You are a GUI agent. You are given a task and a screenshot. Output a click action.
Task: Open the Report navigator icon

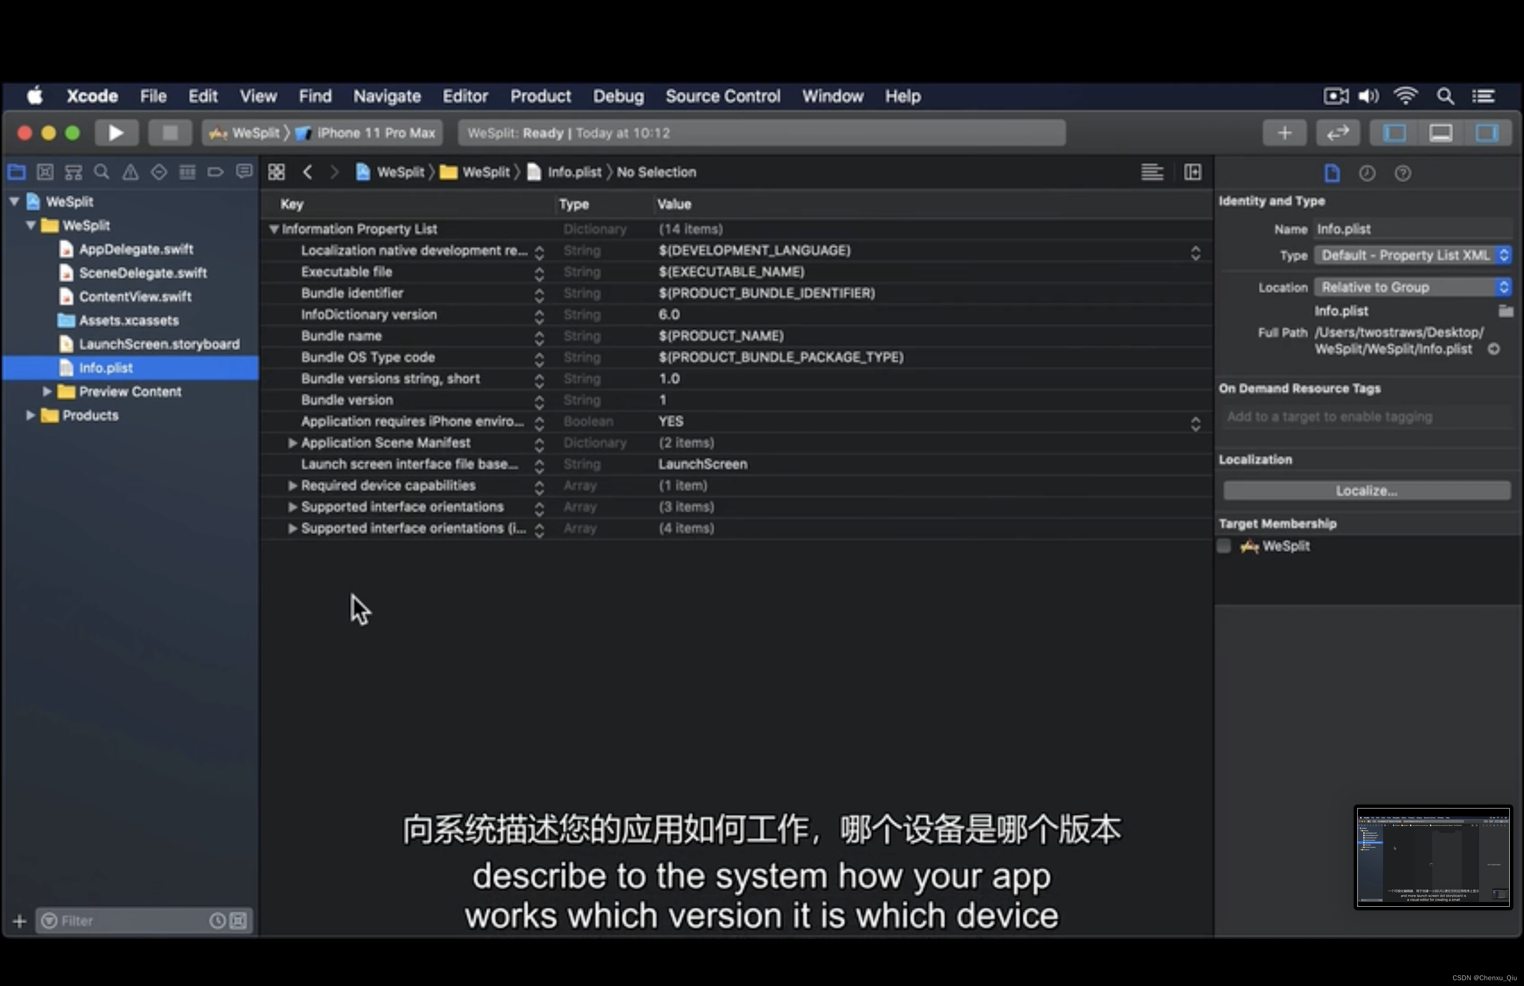coord(244,171)
